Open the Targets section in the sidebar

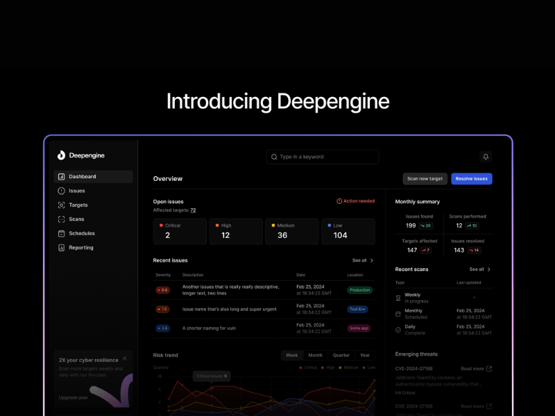coord(78,205)
